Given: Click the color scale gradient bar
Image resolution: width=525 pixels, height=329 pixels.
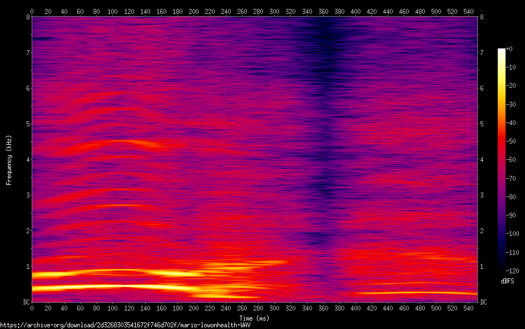Looking at the screenshot, I should (502, 159).
